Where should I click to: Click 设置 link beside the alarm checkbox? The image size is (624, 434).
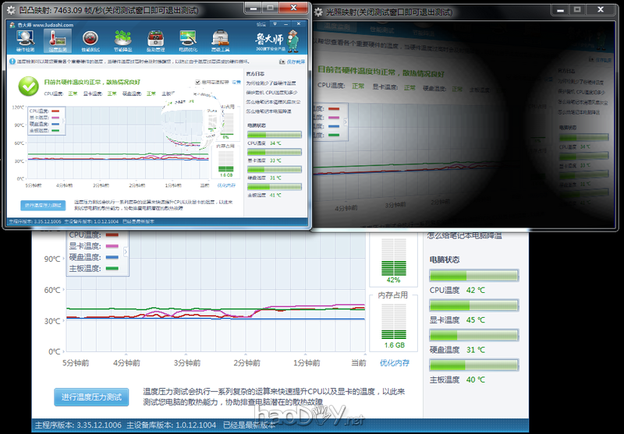[236, 82]
